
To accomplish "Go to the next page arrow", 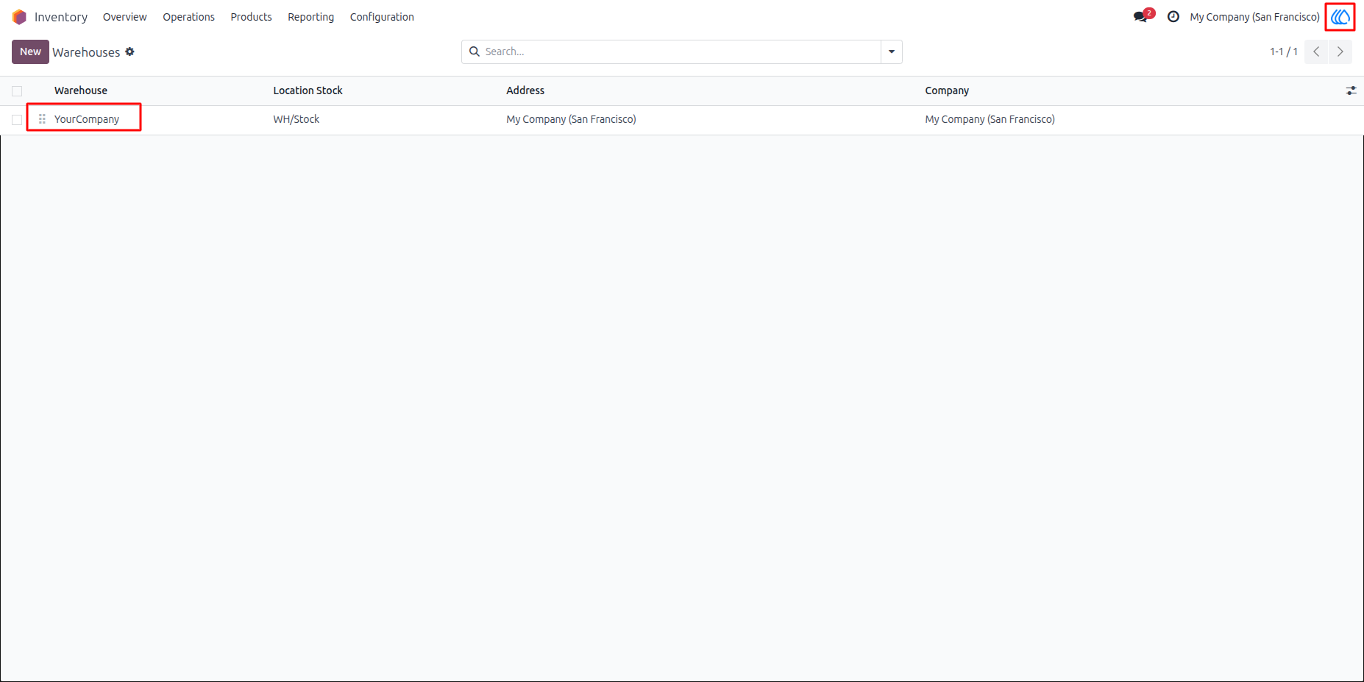I will [x=1340, y=51].
